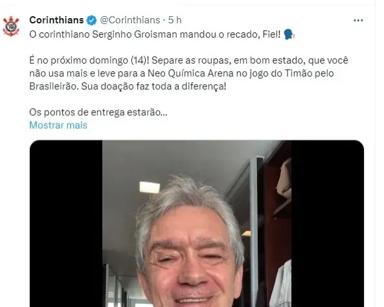Click the speaking head emoji
Screen dimensions: 384x307
point(289,34)
